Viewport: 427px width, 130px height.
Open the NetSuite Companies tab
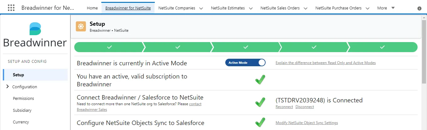click(x=177, y=8)
